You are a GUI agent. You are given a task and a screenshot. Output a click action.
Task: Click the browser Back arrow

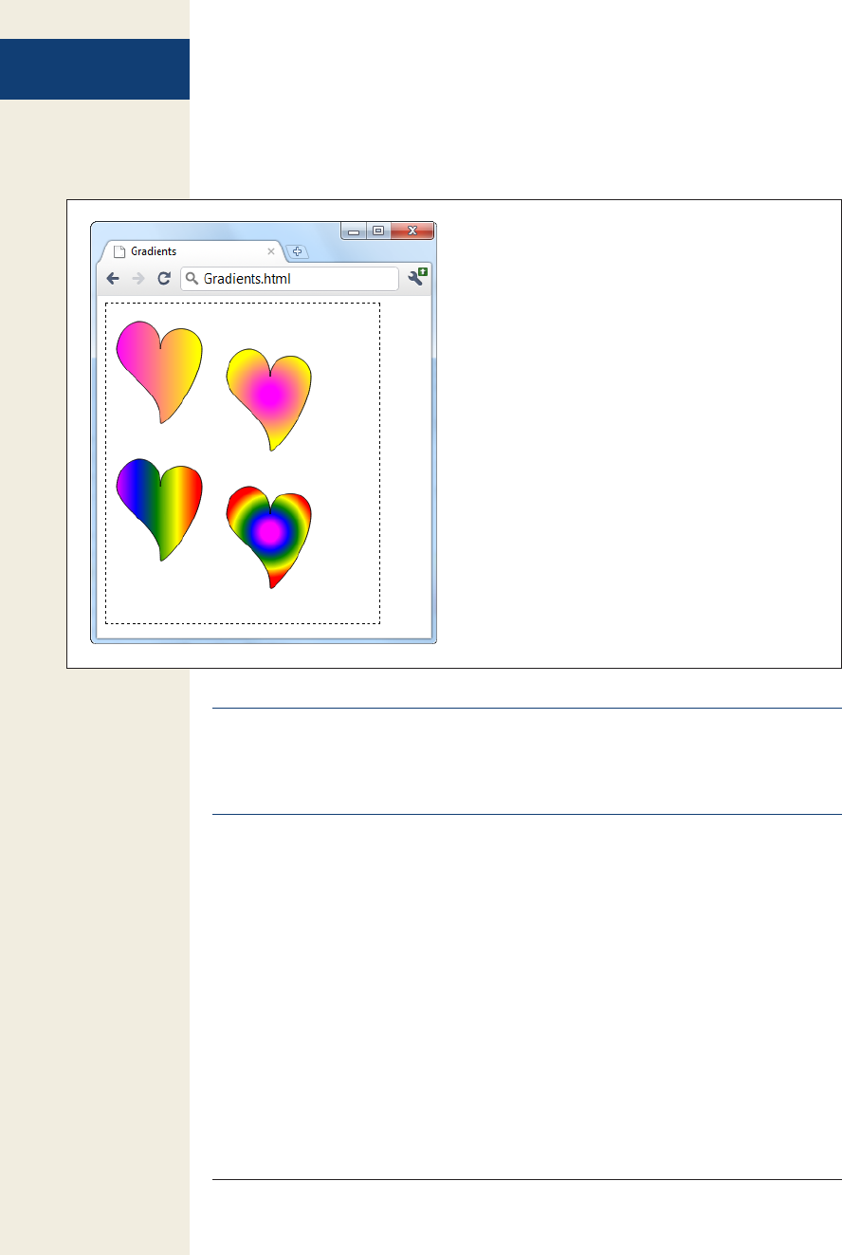113,278
